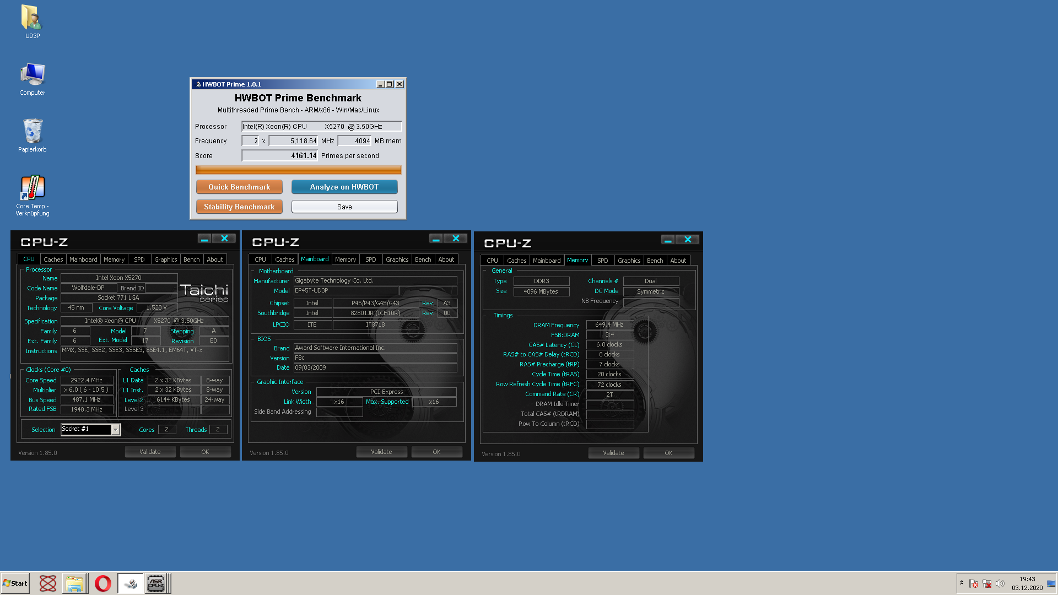Click the BIOS Version value F8c
The image size is (1058, 595).
[x=375, y=358]
